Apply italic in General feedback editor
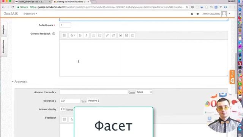This screenshot has height=137, width=243. (x=86, y=35)
